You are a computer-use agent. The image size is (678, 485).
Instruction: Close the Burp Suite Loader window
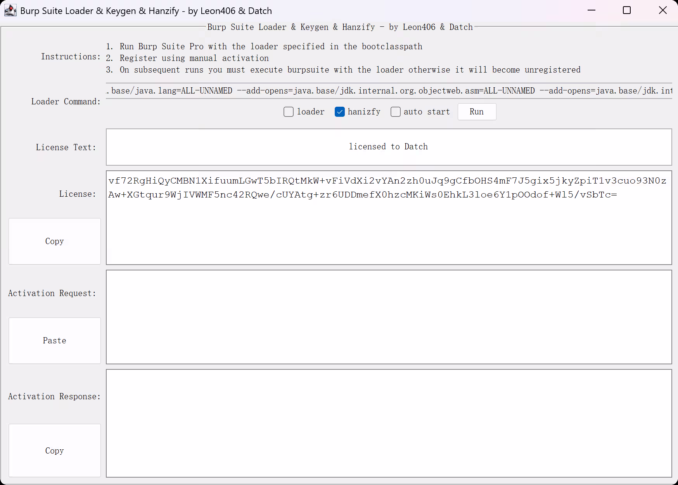(662, 10)
